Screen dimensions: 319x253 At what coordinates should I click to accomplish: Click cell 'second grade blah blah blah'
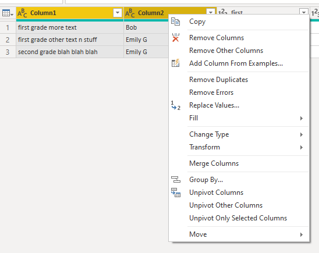[70, 52]
